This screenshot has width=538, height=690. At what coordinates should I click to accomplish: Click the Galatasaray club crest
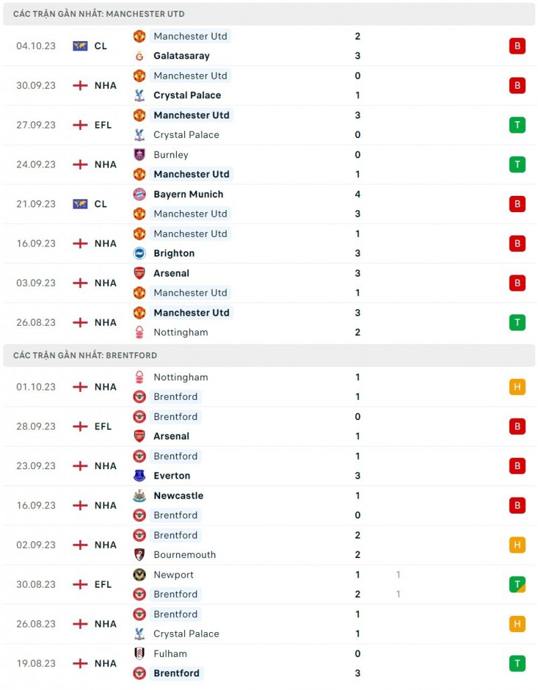(139, 56)
